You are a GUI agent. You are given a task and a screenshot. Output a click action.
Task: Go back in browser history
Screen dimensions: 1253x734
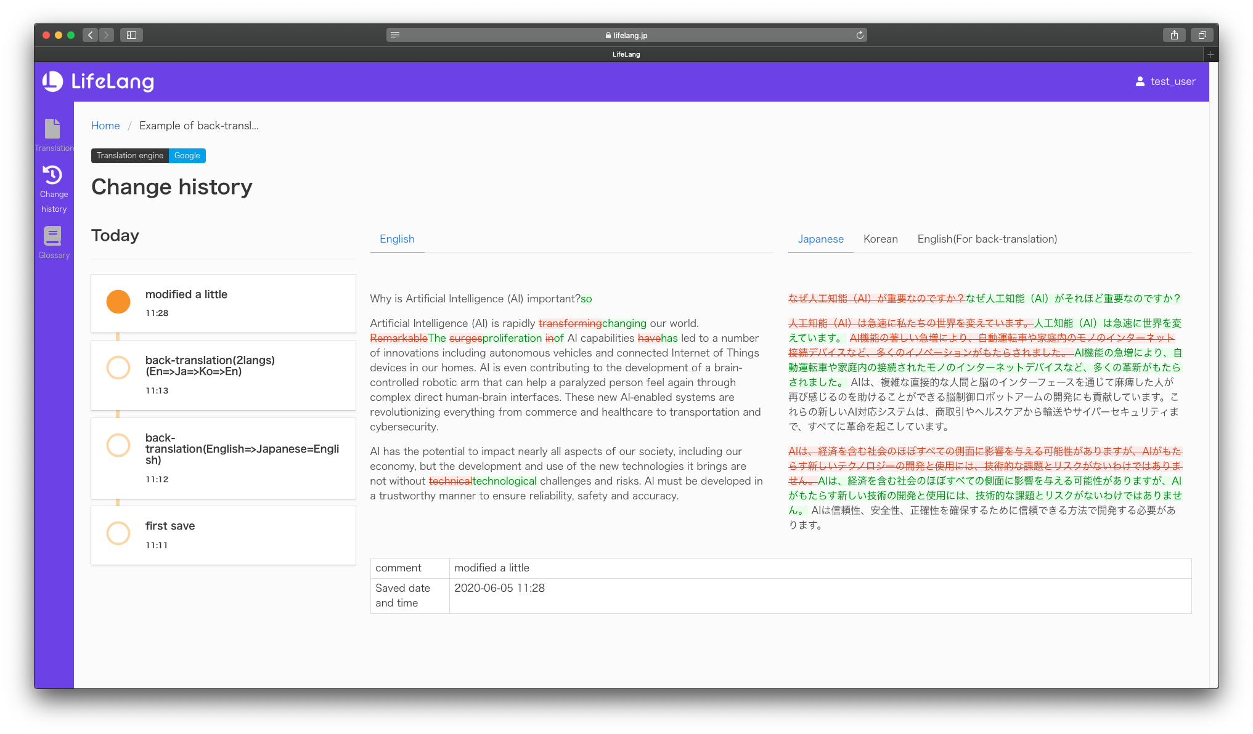91,35
